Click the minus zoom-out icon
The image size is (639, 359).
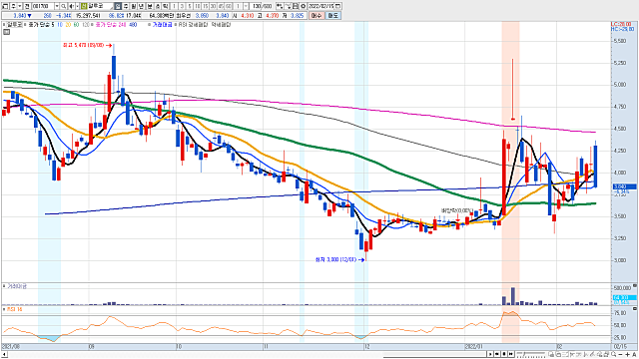pos(620,355)
